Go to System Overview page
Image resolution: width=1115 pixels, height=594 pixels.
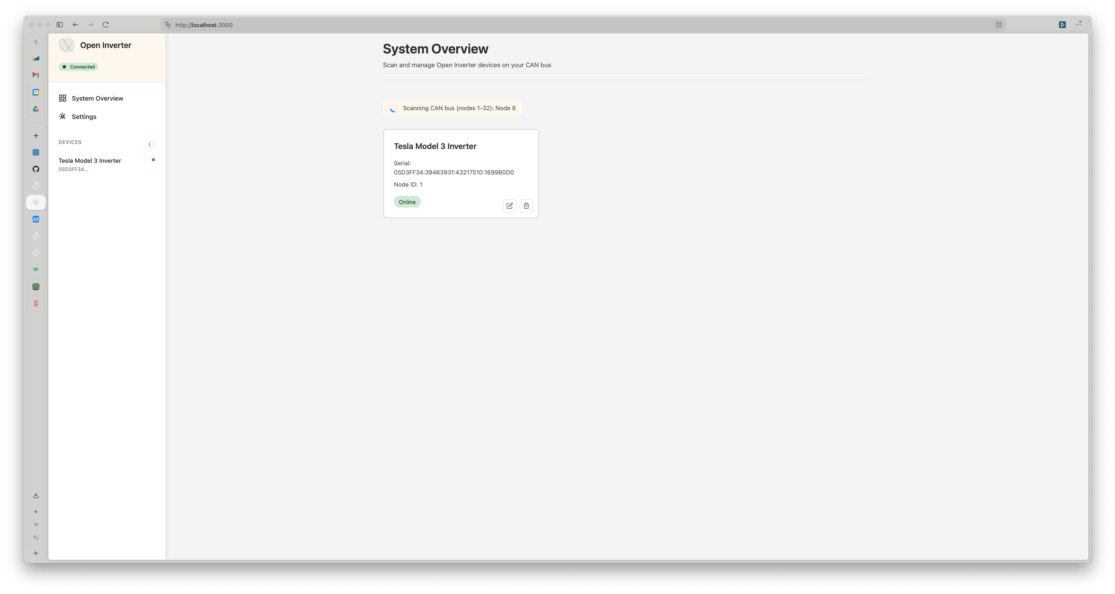97,98
